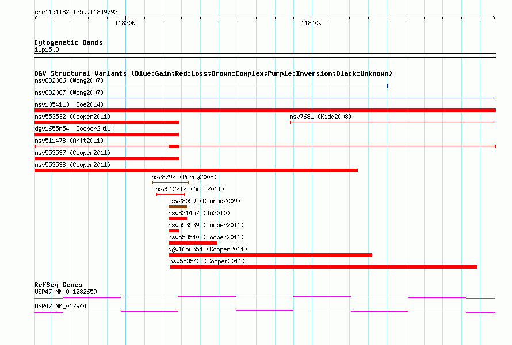Image resolution: width=512 pixels, height=345 pixels.
Task: Open the esv28059 (Conrad2009) label
Action: [204, 201]
